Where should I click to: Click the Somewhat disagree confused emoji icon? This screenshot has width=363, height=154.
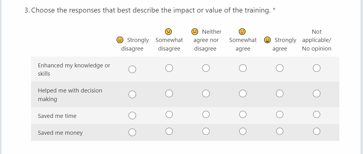point(168,32)
